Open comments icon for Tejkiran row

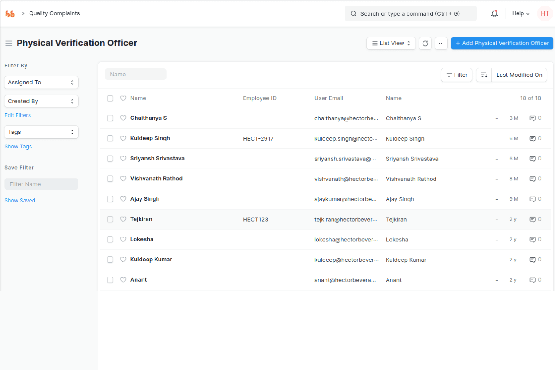(533, 219)
